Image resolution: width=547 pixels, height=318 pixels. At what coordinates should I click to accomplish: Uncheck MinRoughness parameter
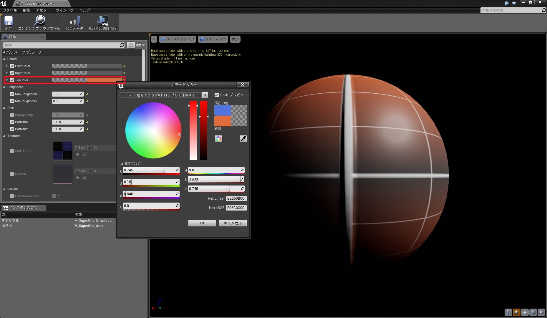click(x=12, y=101)
